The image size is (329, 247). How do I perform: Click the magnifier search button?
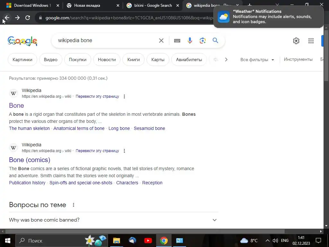[x=215, y=40]
